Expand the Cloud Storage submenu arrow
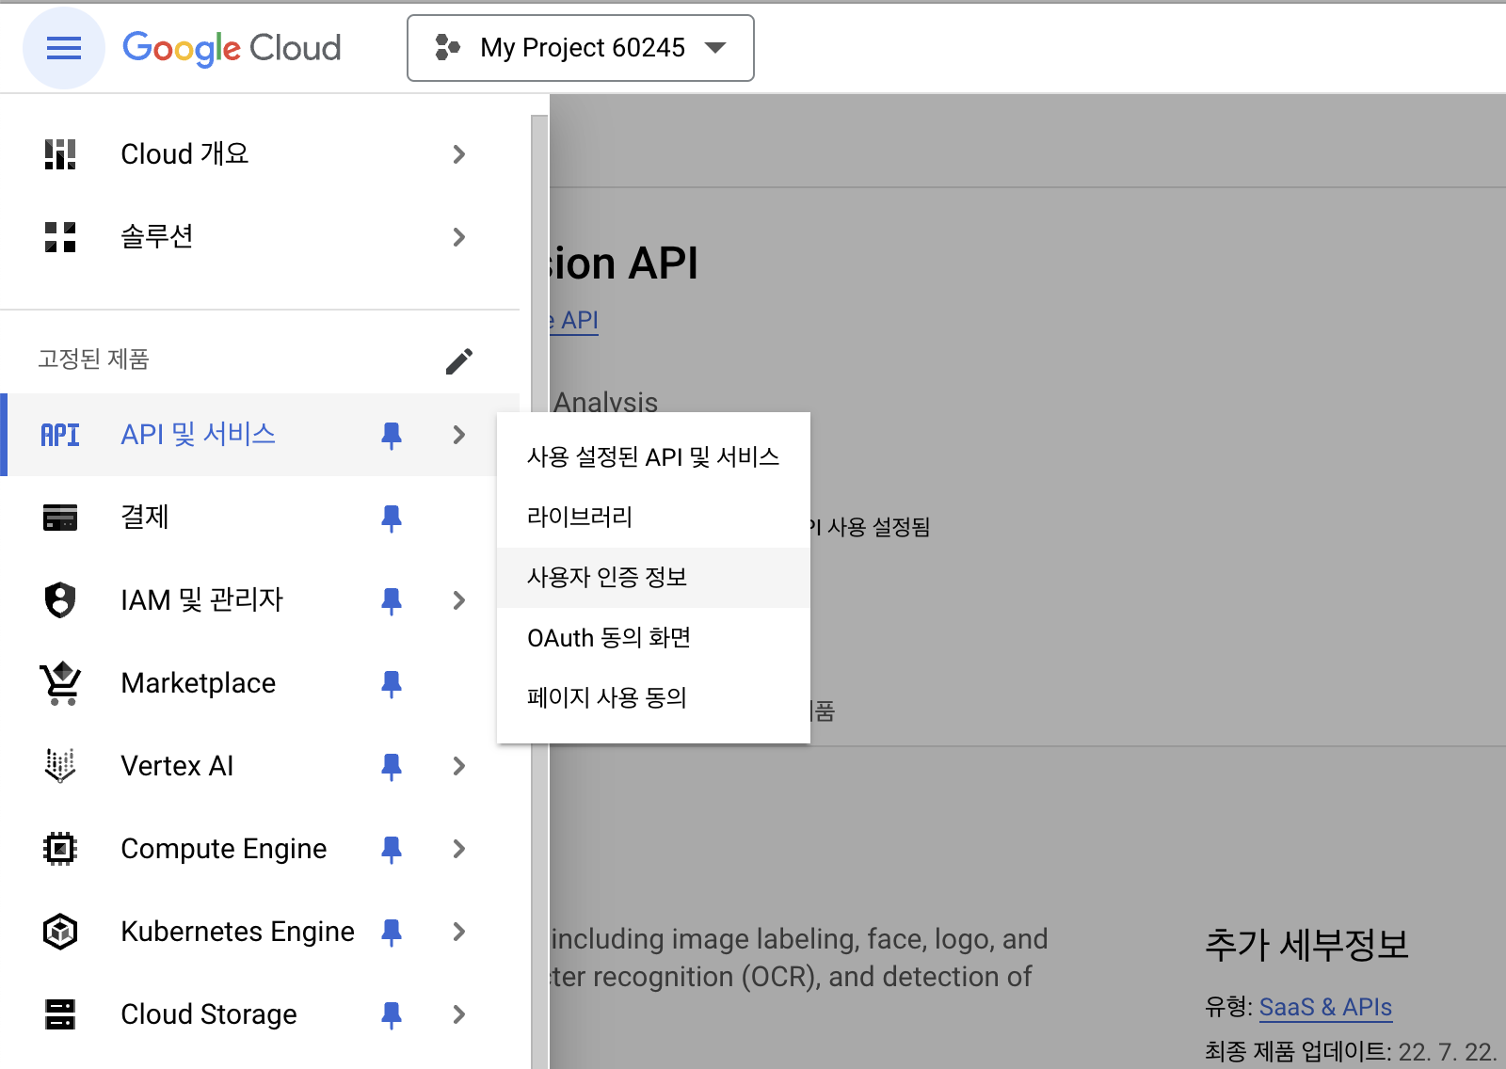 pos(459,1014)
